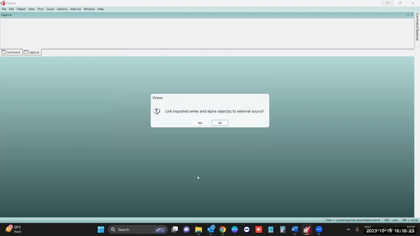Screen dimensions: 420x236
Task: Open the Window menu
Action: click(89, 9)
